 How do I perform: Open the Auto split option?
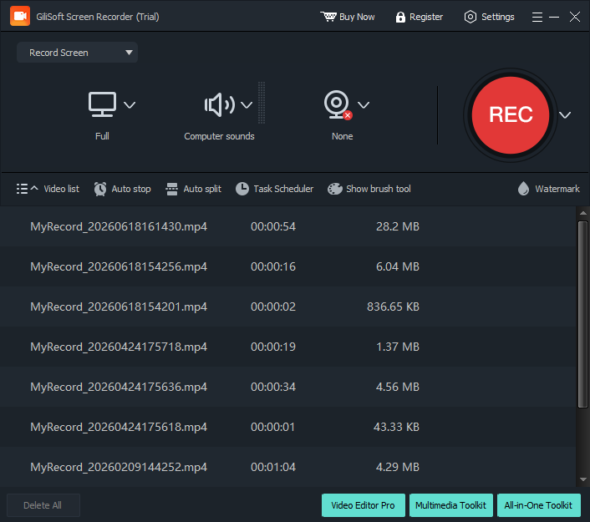[x=202, y=189]
